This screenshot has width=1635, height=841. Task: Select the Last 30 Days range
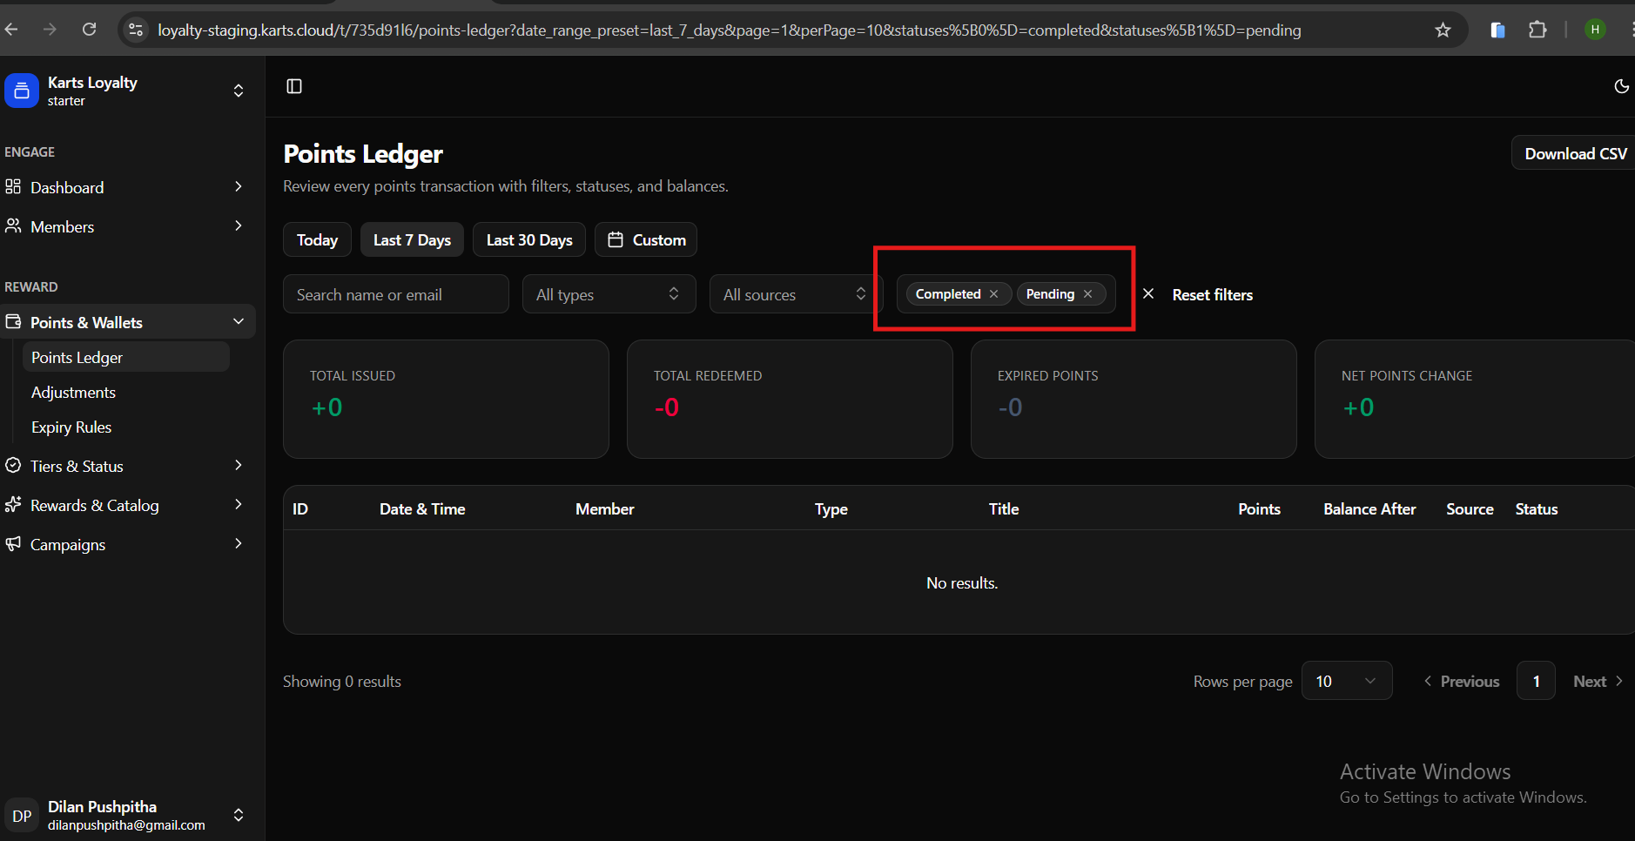click(x=528, y=240)
